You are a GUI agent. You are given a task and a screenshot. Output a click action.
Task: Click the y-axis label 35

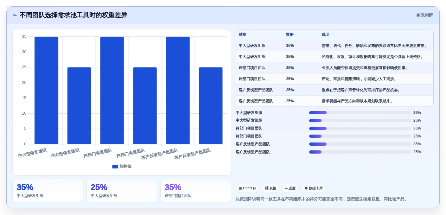pyautogui.click(x=24, y=36)
